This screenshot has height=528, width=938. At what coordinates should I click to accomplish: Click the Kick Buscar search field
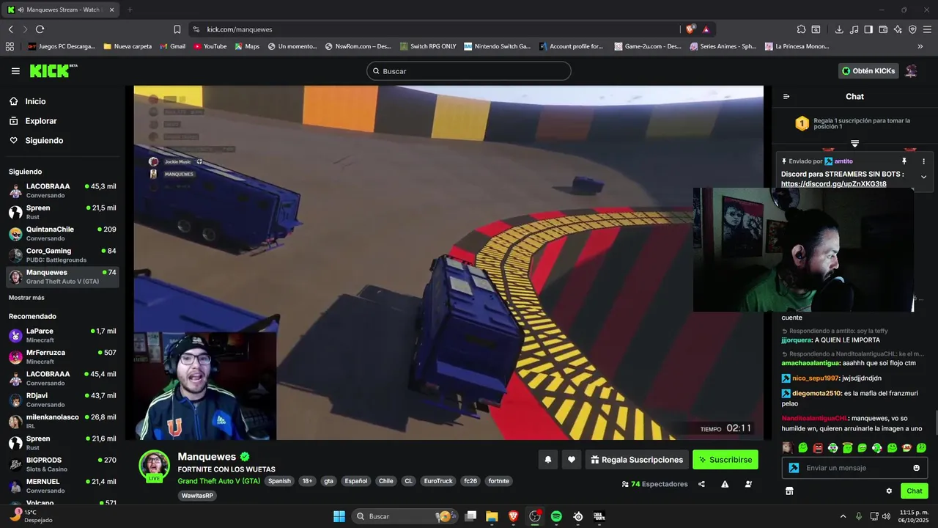469,71
